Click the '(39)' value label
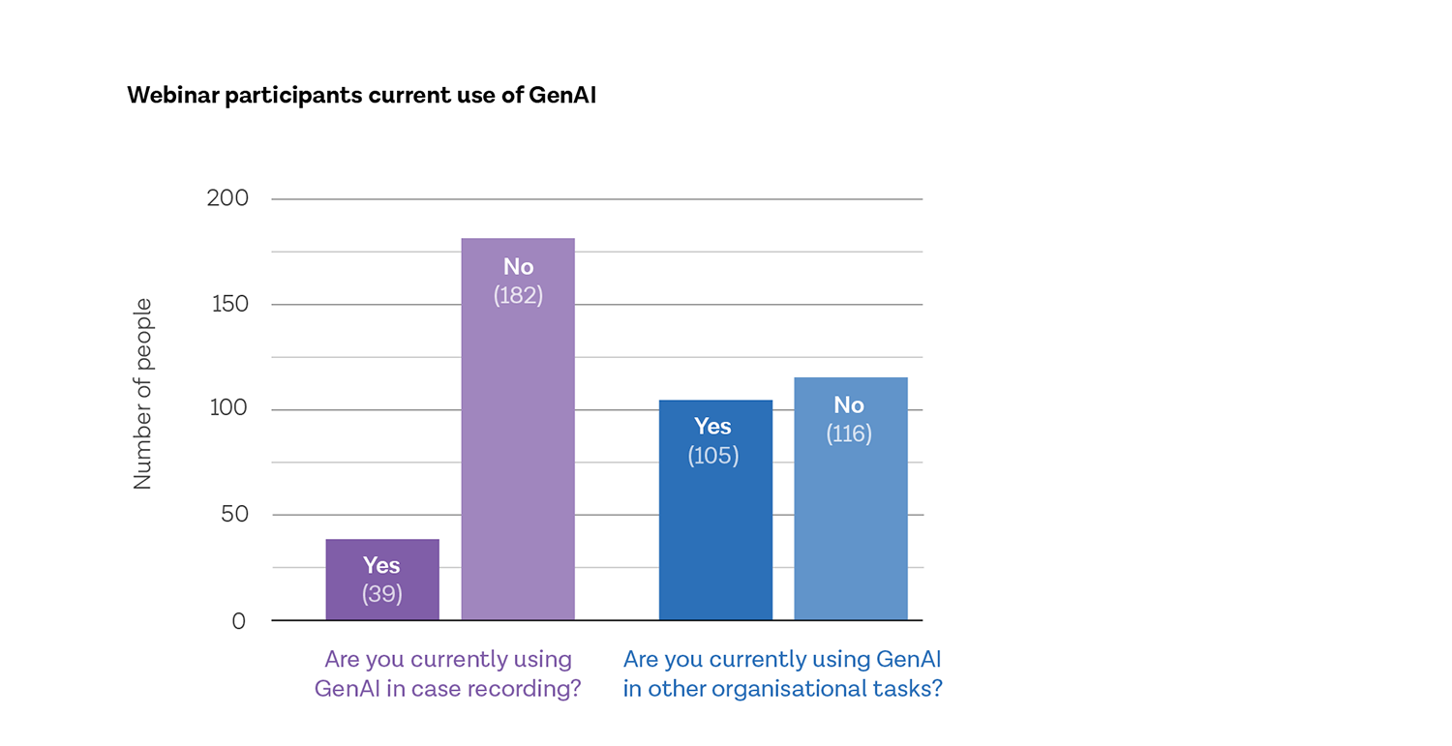This screenshot has width=1452, height=746. pos(382,593)
